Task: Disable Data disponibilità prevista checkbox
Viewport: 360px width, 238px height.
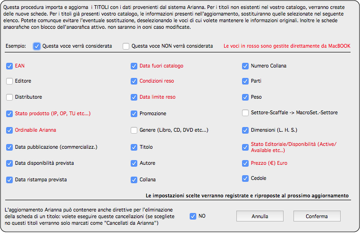Action: tap(9, 163)
